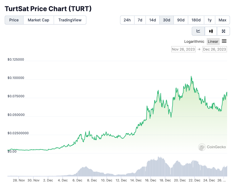
Task: Open the fullscreen expand icon
Action: 224,31
